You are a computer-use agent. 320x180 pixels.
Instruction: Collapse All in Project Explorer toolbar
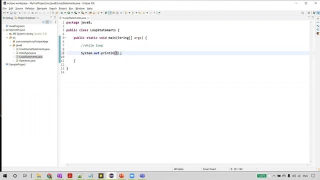pyautogui.click(x=43, y=22)
